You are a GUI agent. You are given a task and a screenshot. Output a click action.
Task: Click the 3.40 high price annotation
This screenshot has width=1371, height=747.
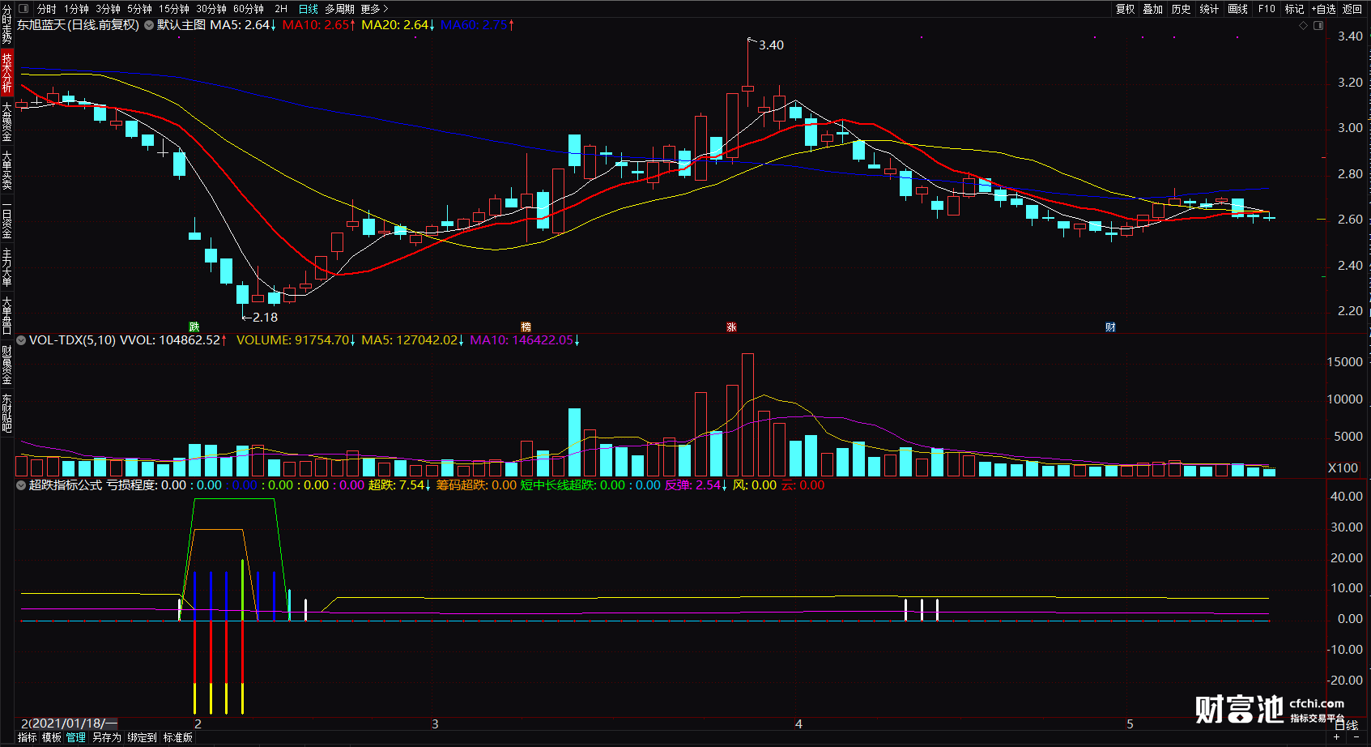pyautogui.click(x=771, y=45)
